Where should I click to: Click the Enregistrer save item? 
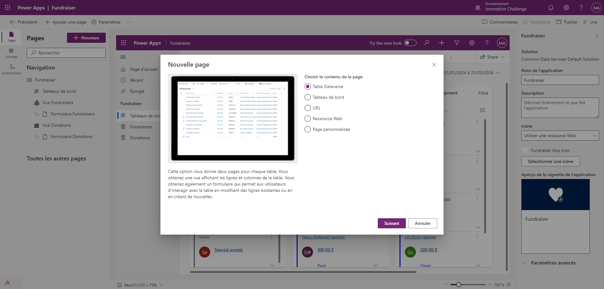click(x=537, y=22)
